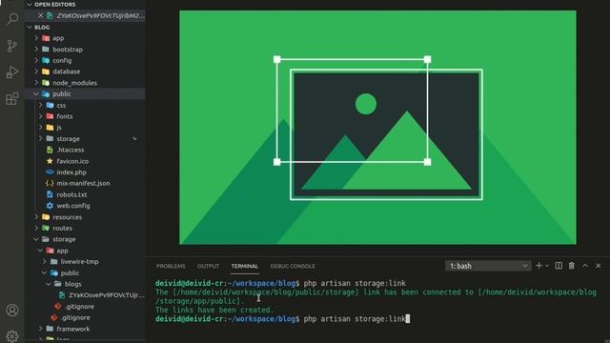Open the index.php file
Screen dimensions: 610x343
click(85, 171)
